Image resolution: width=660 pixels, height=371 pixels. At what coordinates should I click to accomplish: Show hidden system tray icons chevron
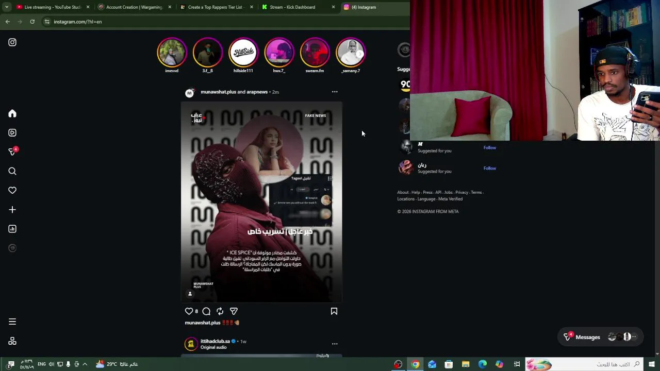85,364
